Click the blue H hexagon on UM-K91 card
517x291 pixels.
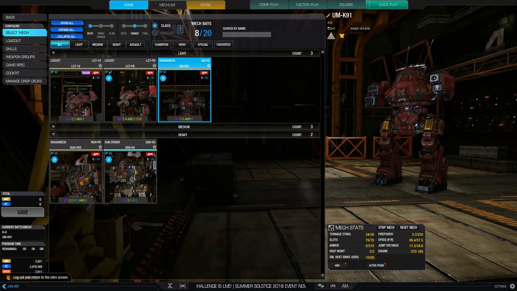163,78
